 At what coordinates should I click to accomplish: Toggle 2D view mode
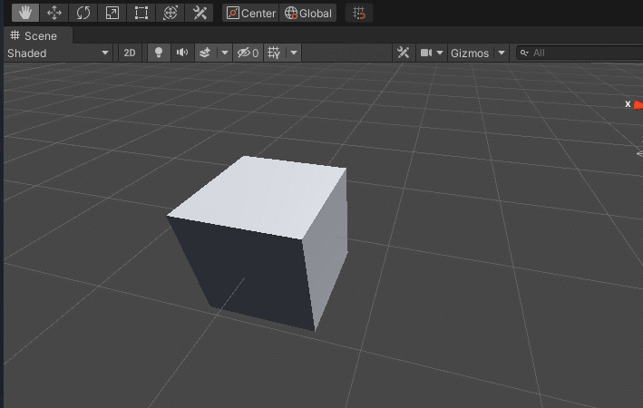(x=130, y=53)
